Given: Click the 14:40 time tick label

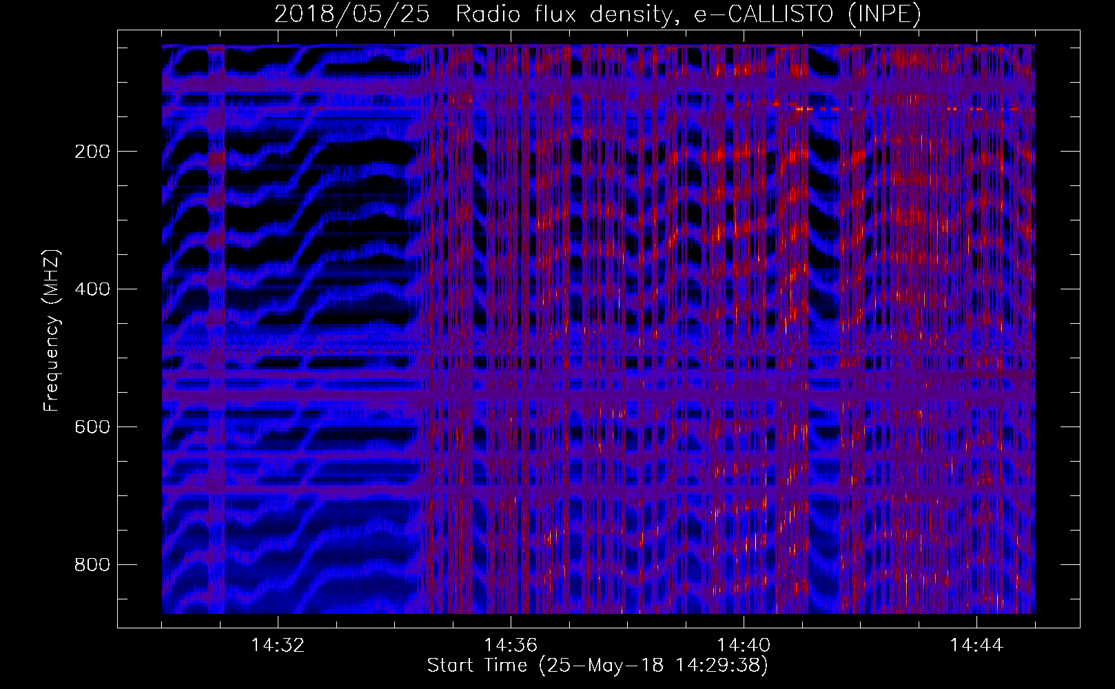Looking at the screenshot, I should click(x=744, y=646).
